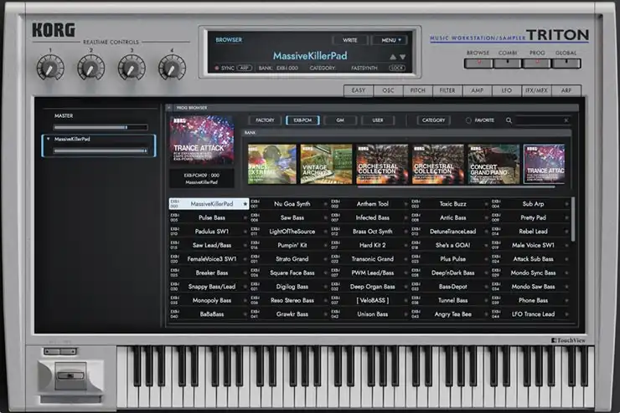
Task: Open the BANK: EXB-I 000 selector
Action: click(x=278, y=69)
